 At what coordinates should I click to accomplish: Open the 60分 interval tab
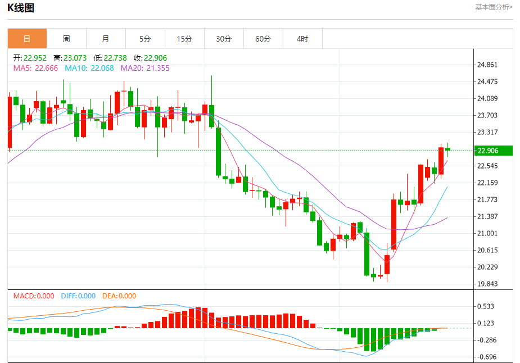click(263, 39)
